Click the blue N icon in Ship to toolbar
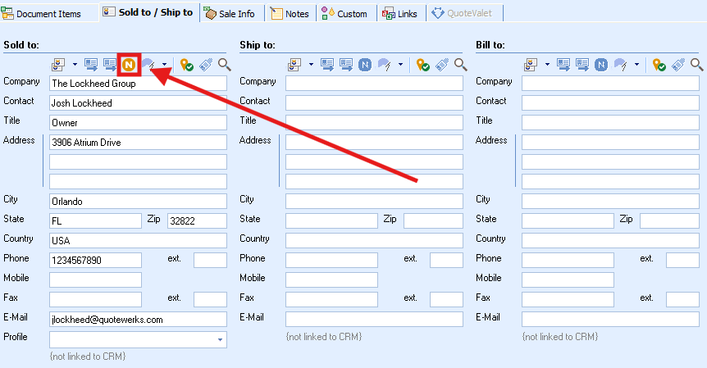Viewport: 707px width, 368px height. click(x=365, y=65)
